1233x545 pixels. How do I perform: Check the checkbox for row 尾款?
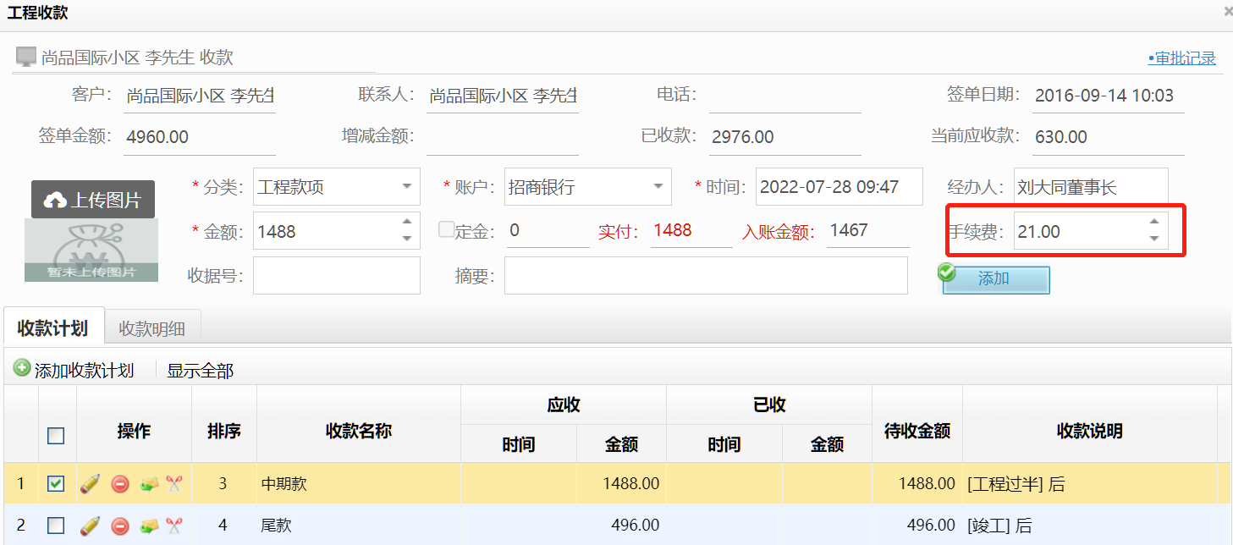tap(56, 526)
